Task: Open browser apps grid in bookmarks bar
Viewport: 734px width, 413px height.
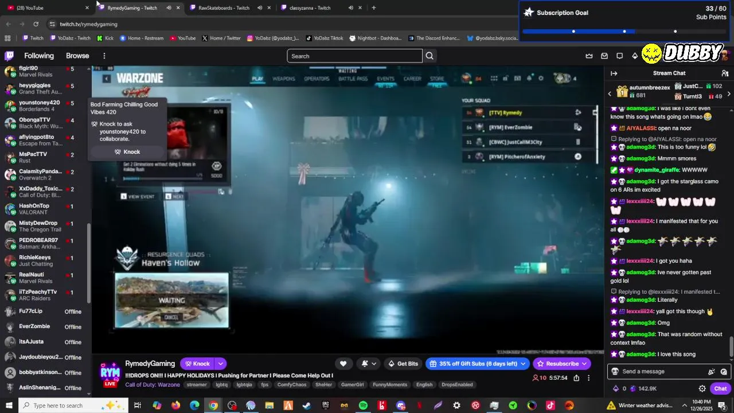Action: (7, 38)
